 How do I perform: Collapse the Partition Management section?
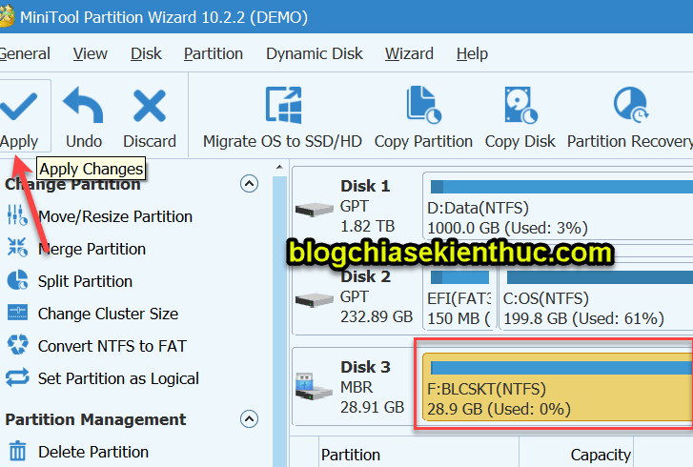coord(249,418)
